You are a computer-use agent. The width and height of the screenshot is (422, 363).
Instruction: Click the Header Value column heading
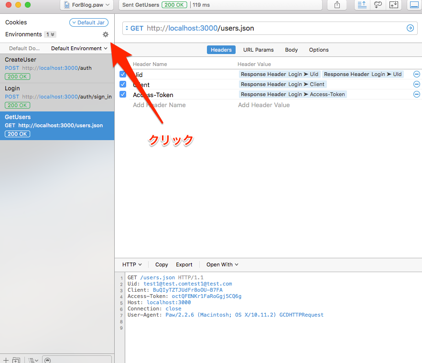(254, 64)
